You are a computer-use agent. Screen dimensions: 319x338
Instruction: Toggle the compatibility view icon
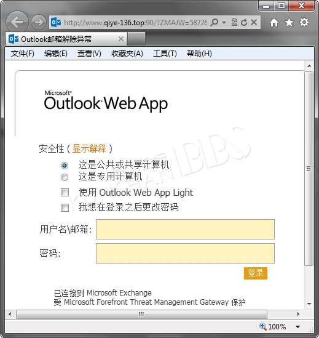234,22
